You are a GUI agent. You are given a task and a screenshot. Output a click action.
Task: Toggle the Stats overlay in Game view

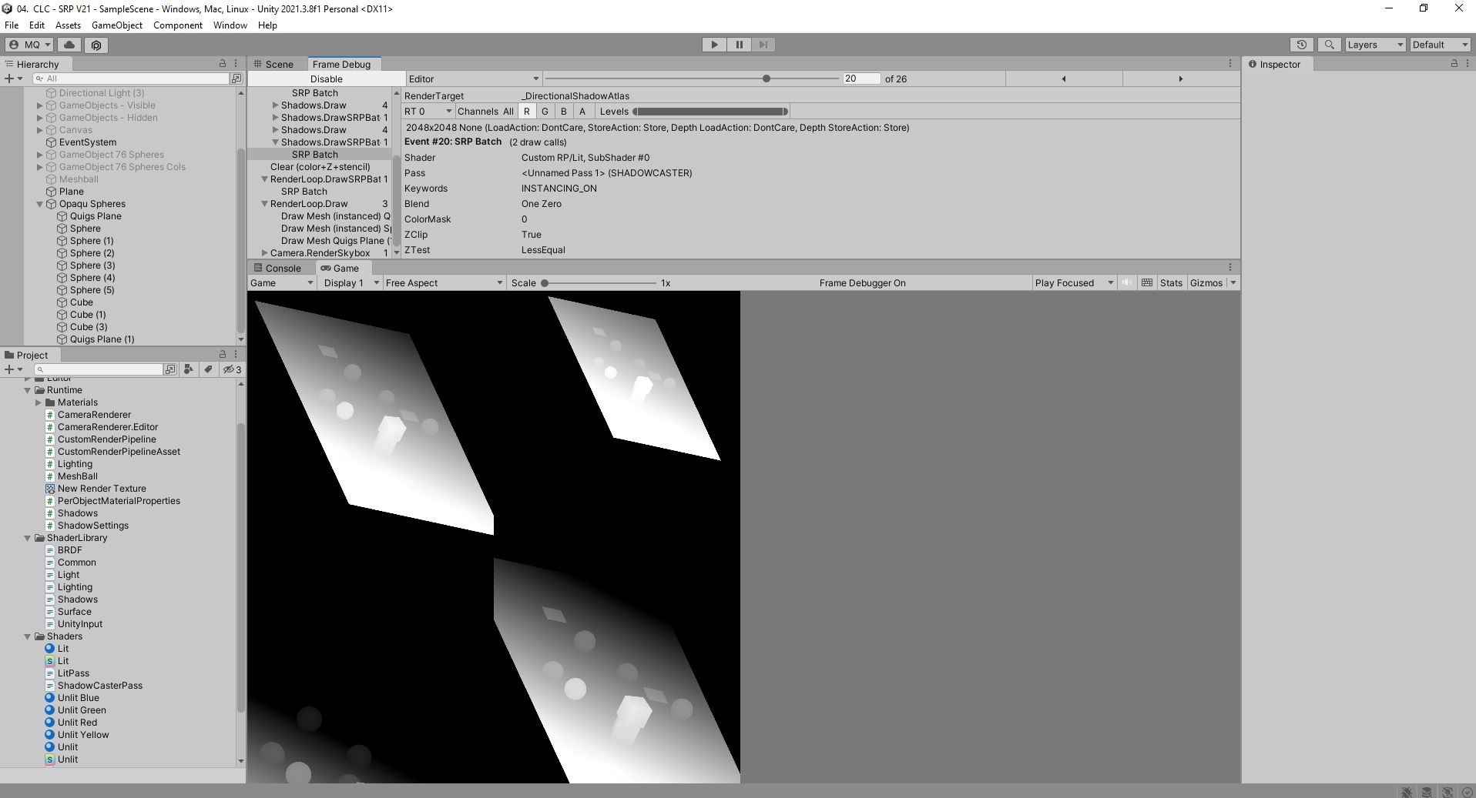1170,282
